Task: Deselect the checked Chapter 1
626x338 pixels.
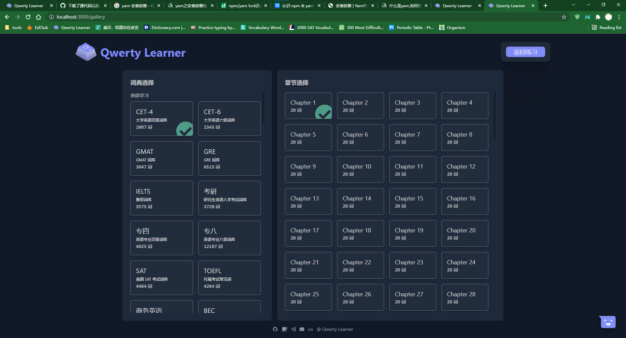Action: point(308,106)
